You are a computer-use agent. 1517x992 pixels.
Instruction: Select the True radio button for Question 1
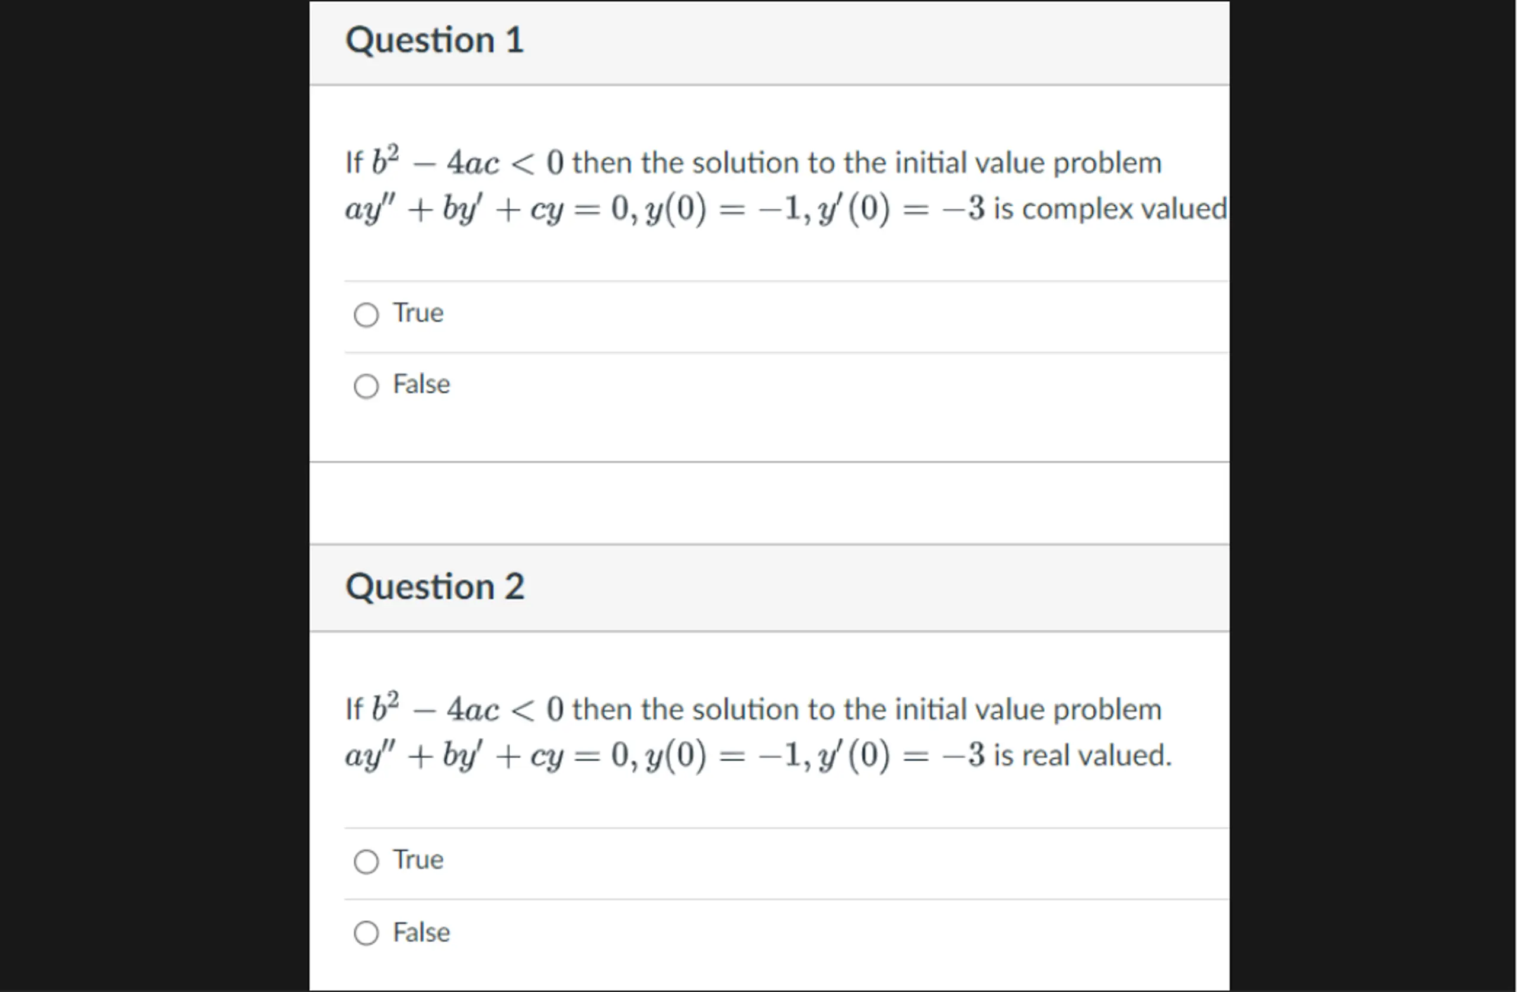click(366, 314)
